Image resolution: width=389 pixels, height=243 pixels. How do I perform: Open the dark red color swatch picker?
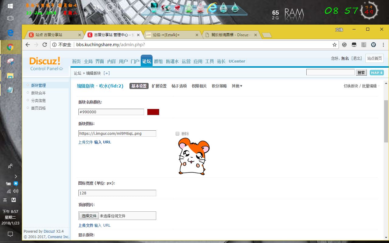153,112
